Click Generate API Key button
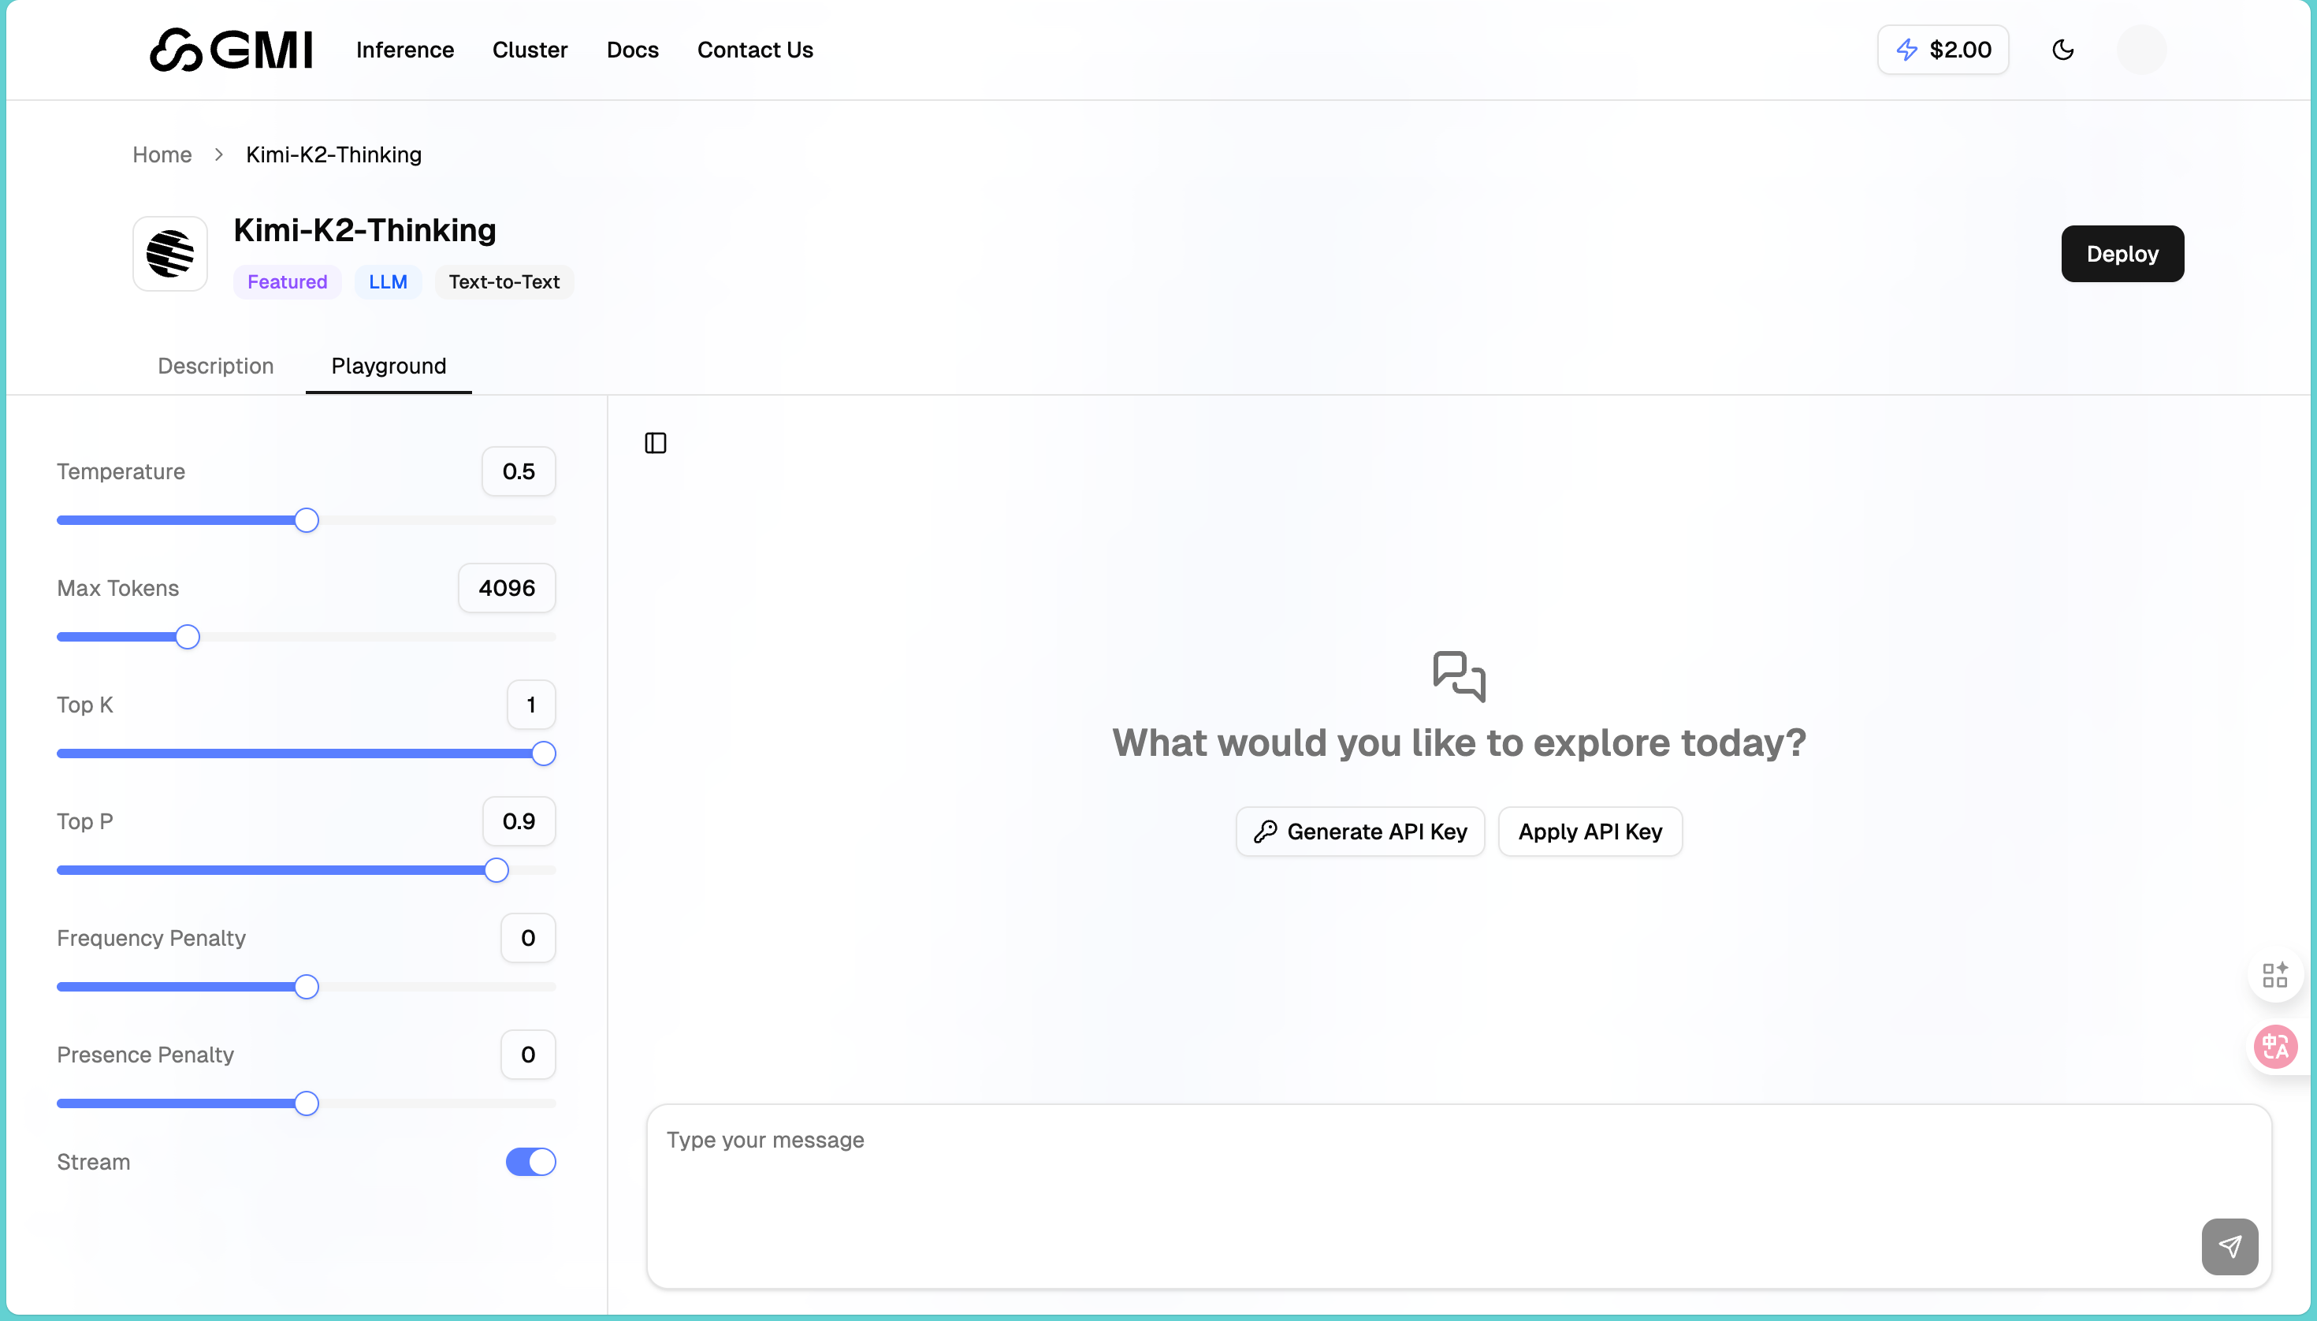This screenshot has height=1321, width=2317. coord(1360,831)
